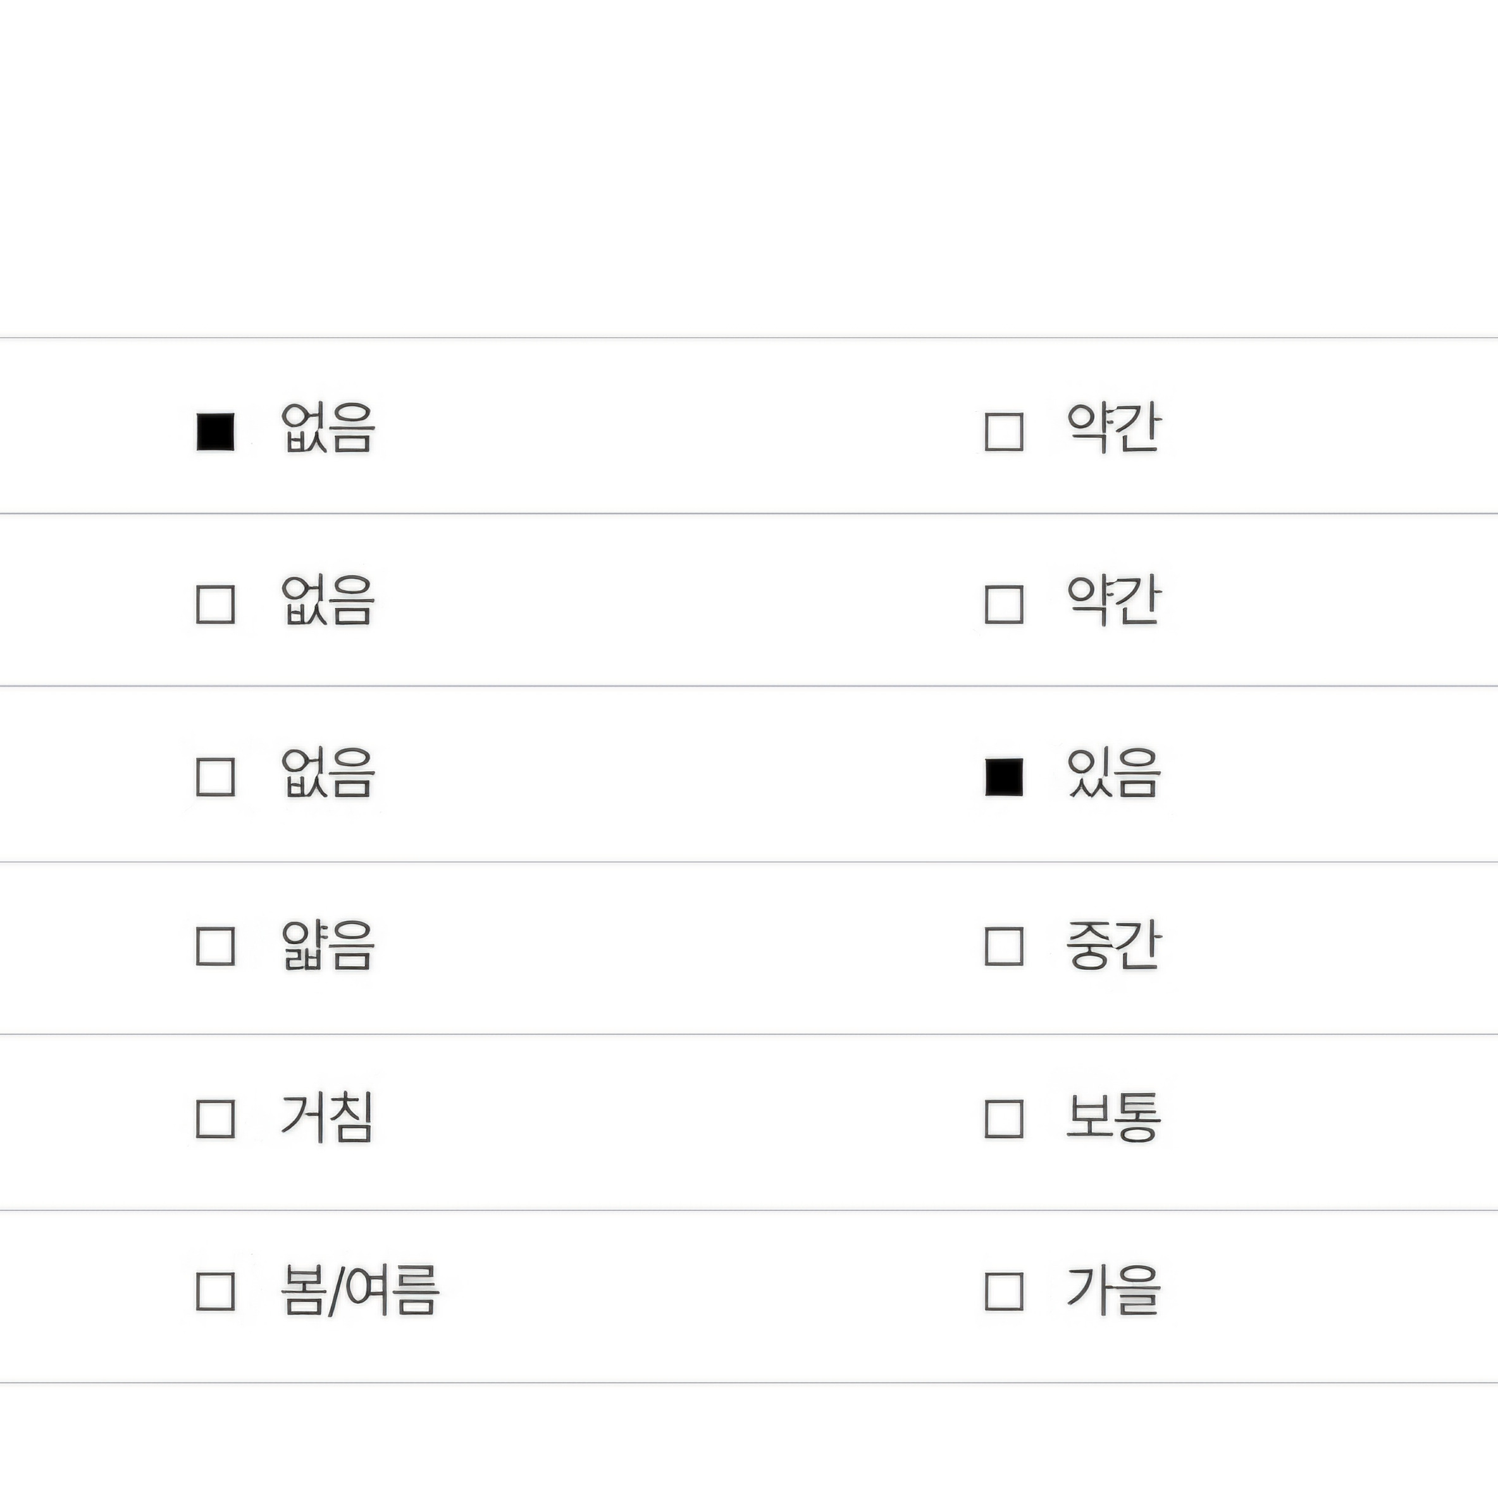The height and width of the screenshot is (1498, 1498).
Task: Select the 중간 checkbox
Action: [x=1004, y=946]
